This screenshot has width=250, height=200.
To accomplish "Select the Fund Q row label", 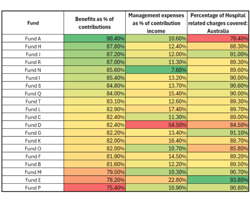I will pyautogui.click(x=33, y=93).
